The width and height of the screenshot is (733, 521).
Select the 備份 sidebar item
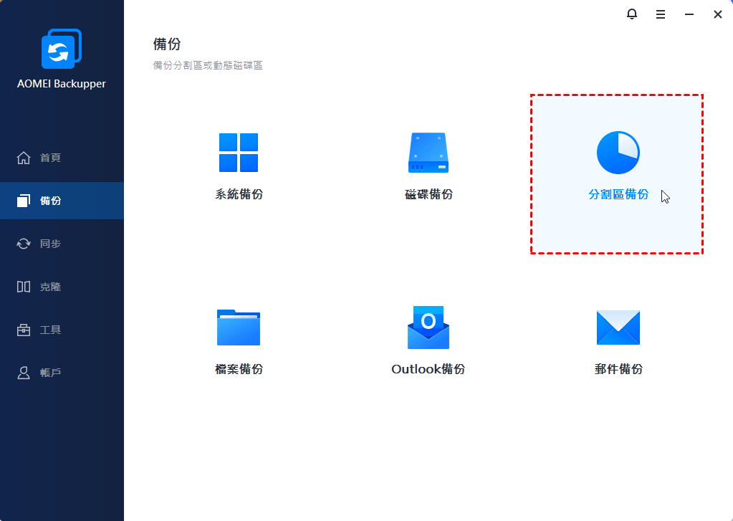click(62, 201)
